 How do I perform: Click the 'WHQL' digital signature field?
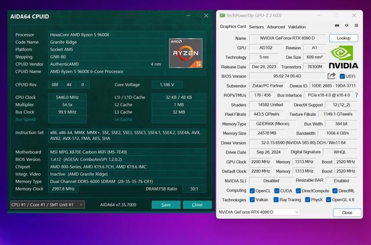340,152
